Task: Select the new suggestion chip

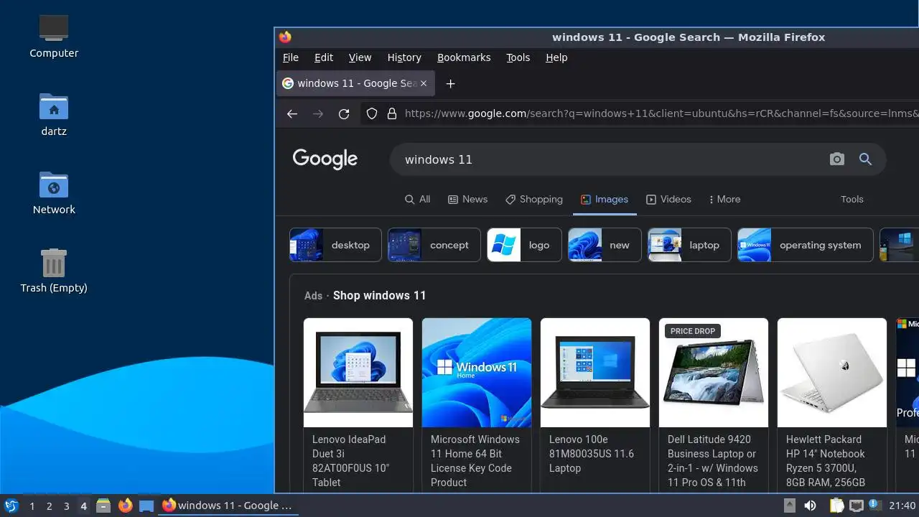Action: click(605, 245)
